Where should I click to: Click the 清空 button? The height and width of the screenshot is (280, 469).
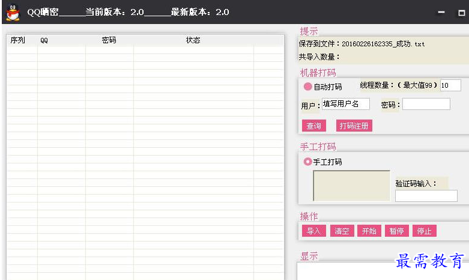[x=342, y=231]
